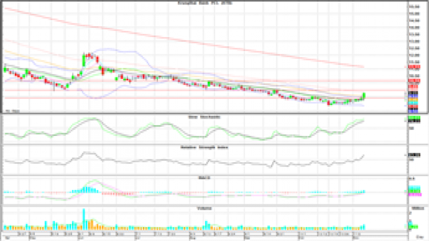Click the tall green candle cluster at the price spike
Viewport: 429px width, 241px height.
coord(90,57)
